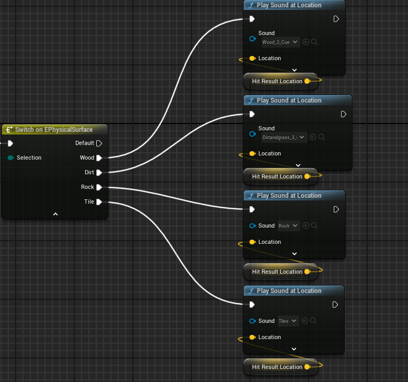408x382 pixels.
Task: Browse to Rock asset in content browser
Action: coord(314,226)
